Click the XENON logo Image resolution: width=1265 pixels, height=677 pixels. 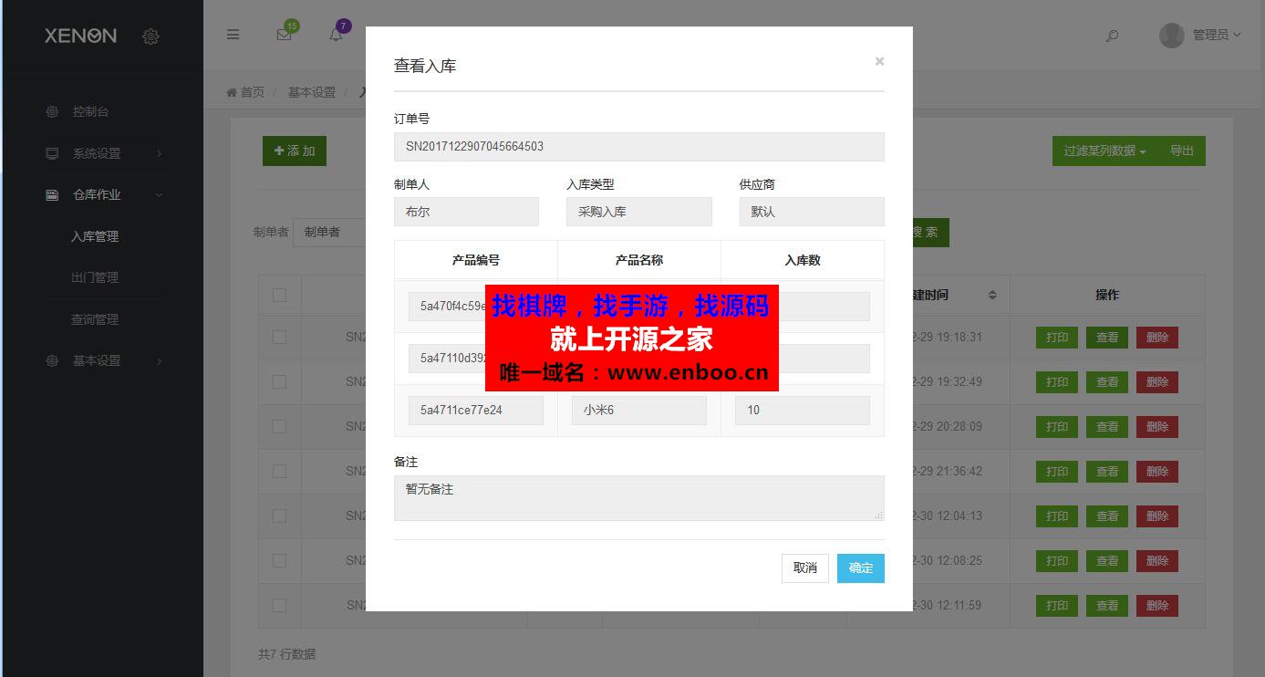coord(80,36)
